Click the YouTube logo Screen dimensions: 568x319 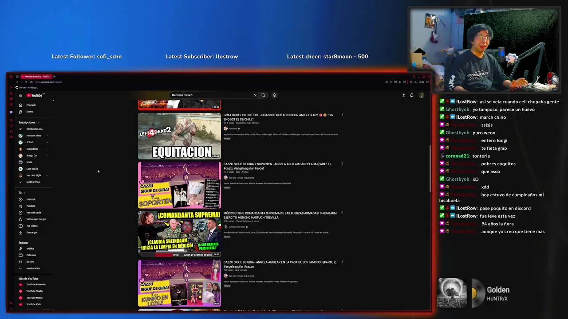(x=34, y=95)
